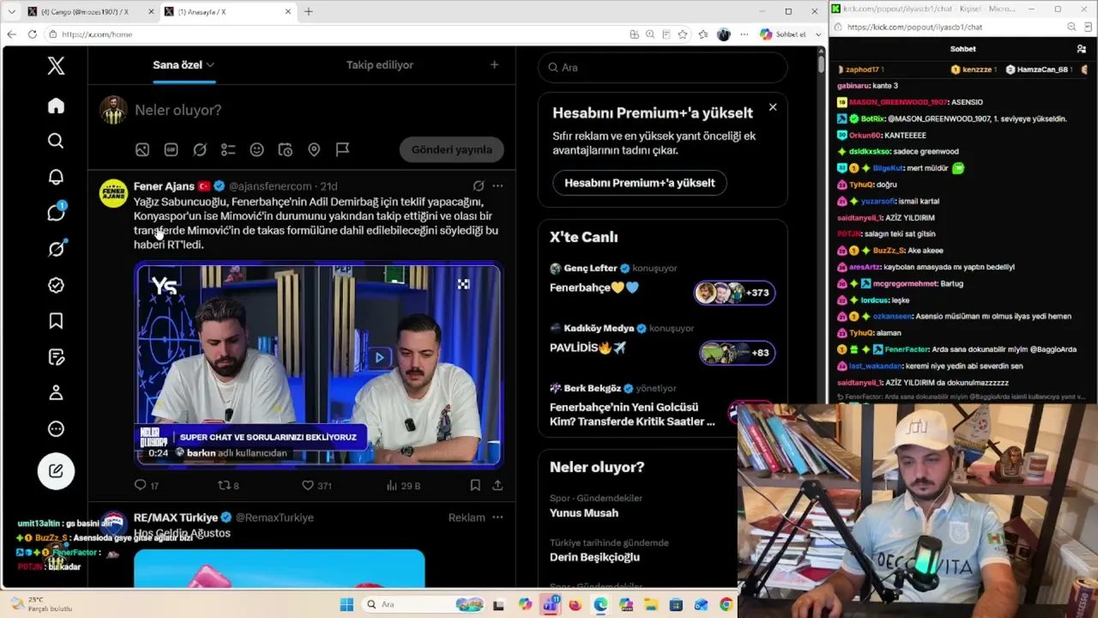Open the Lists icon in X sidebar
Viewport: 1098px width, 618px height.
point(56,357)
